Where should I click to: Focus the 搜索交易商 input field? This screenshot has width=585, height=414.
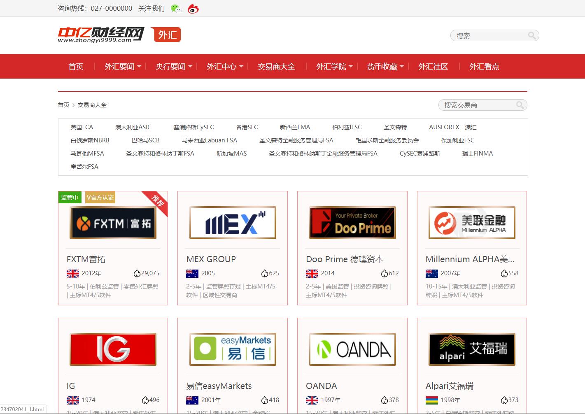pos(478,105)
